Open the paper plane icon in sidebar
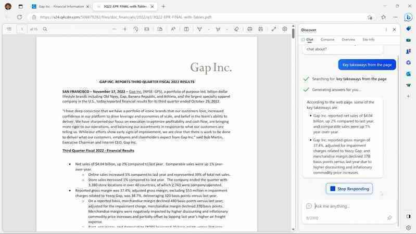Viewport: 416px width, 234px height. (409, 85)
